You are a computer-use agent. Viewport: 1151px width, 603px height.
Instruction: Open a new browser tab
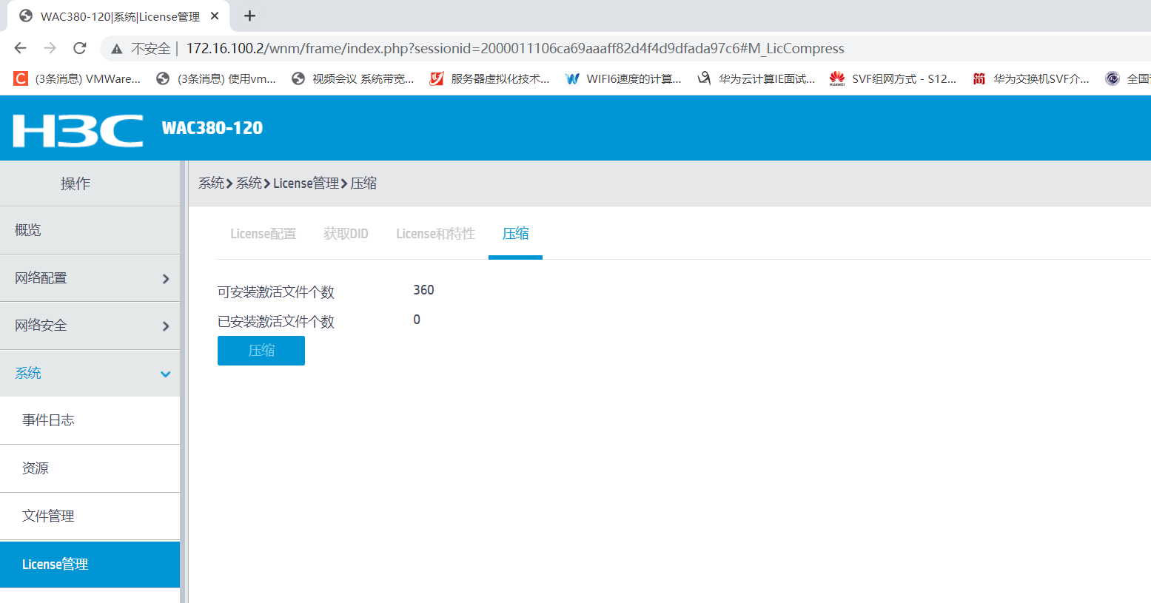point(249,16)
